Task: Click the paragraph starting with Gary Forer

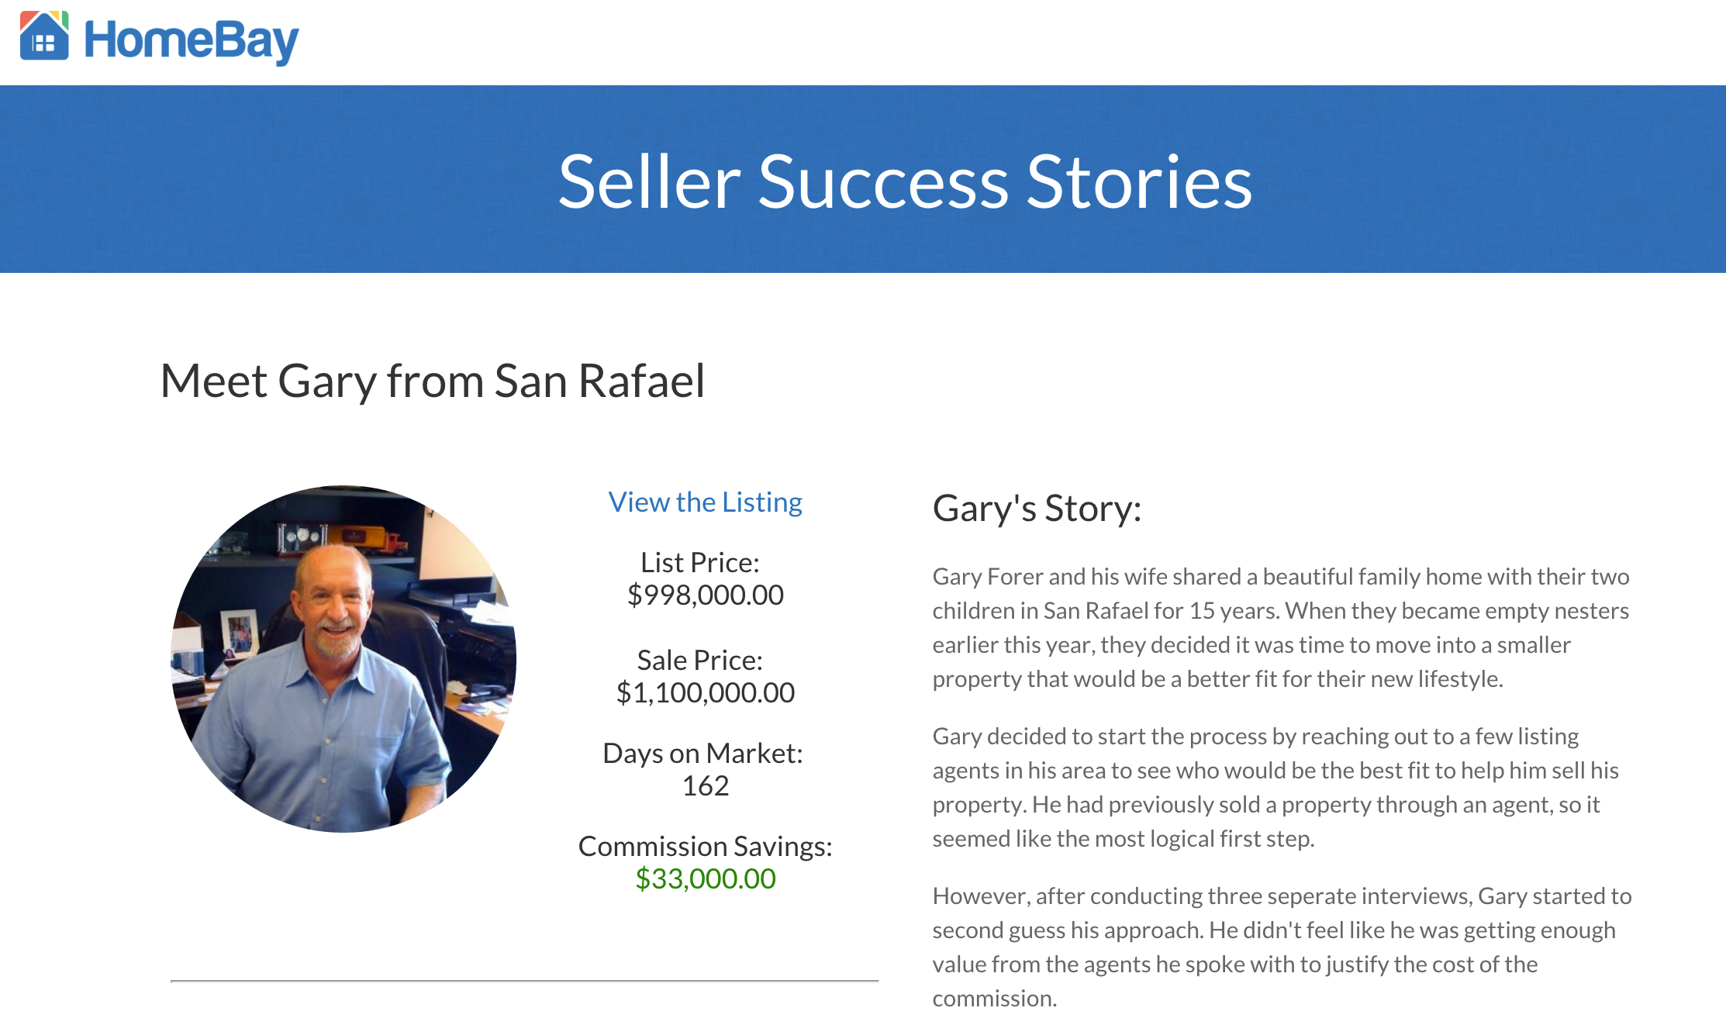Action: (x=1280, y=627)
